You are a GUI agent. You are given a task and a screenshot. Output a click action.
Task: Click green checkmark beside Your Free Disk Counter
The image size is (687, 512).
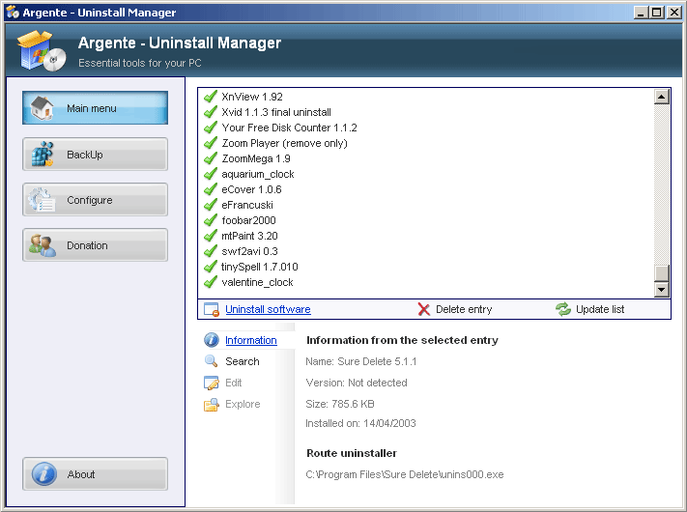point(211,128)
